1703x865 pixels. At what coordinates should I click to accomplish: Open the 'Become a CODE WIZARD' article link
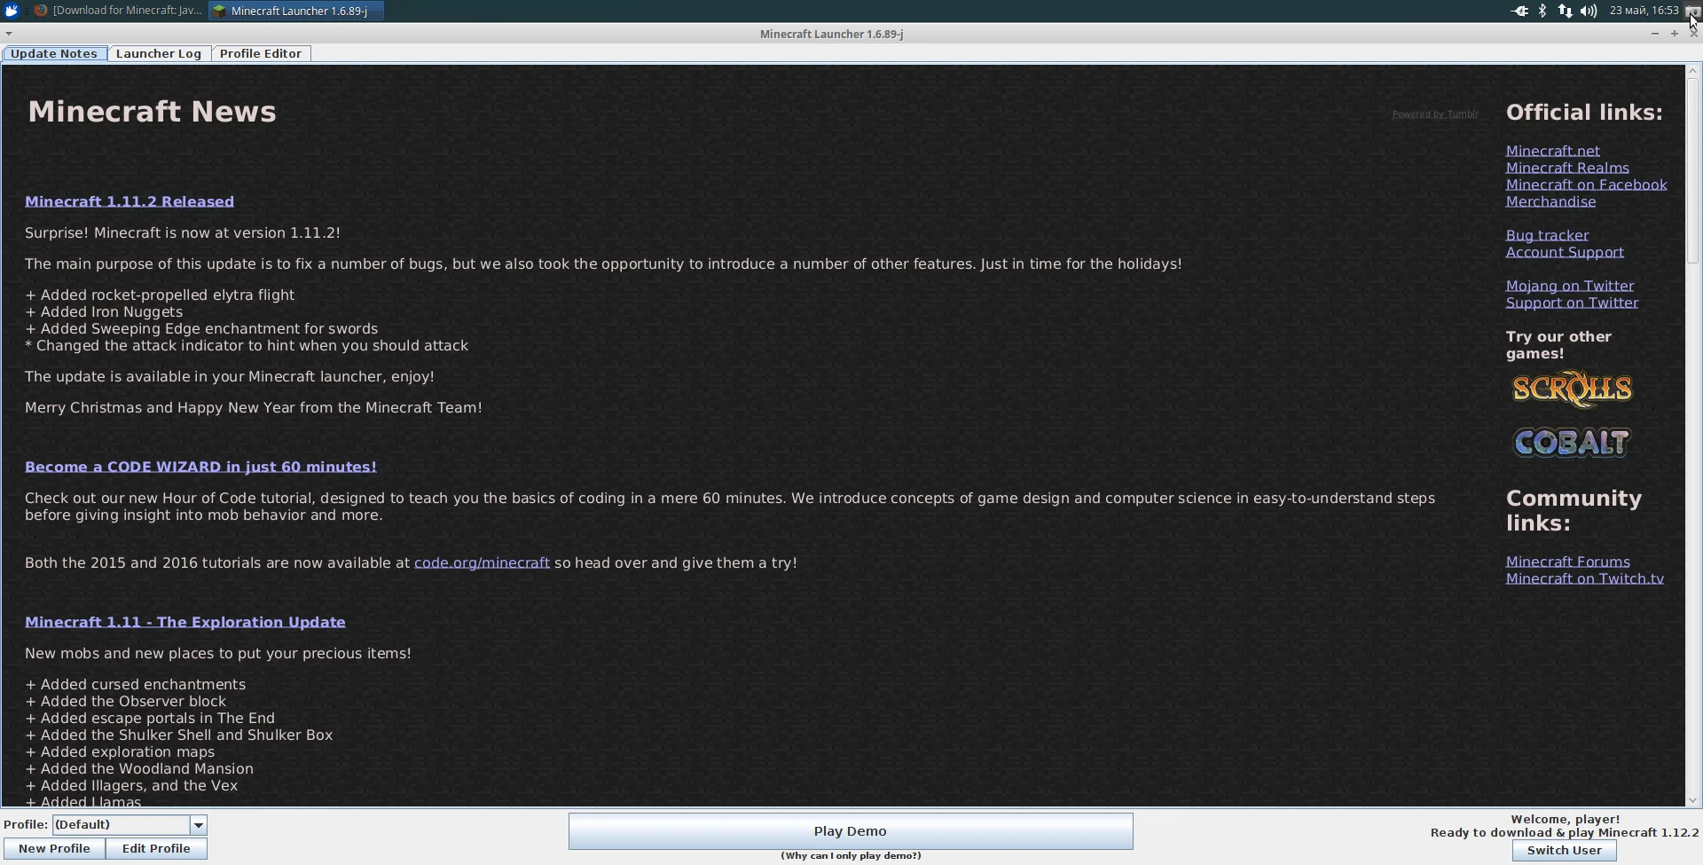(200, 467)
